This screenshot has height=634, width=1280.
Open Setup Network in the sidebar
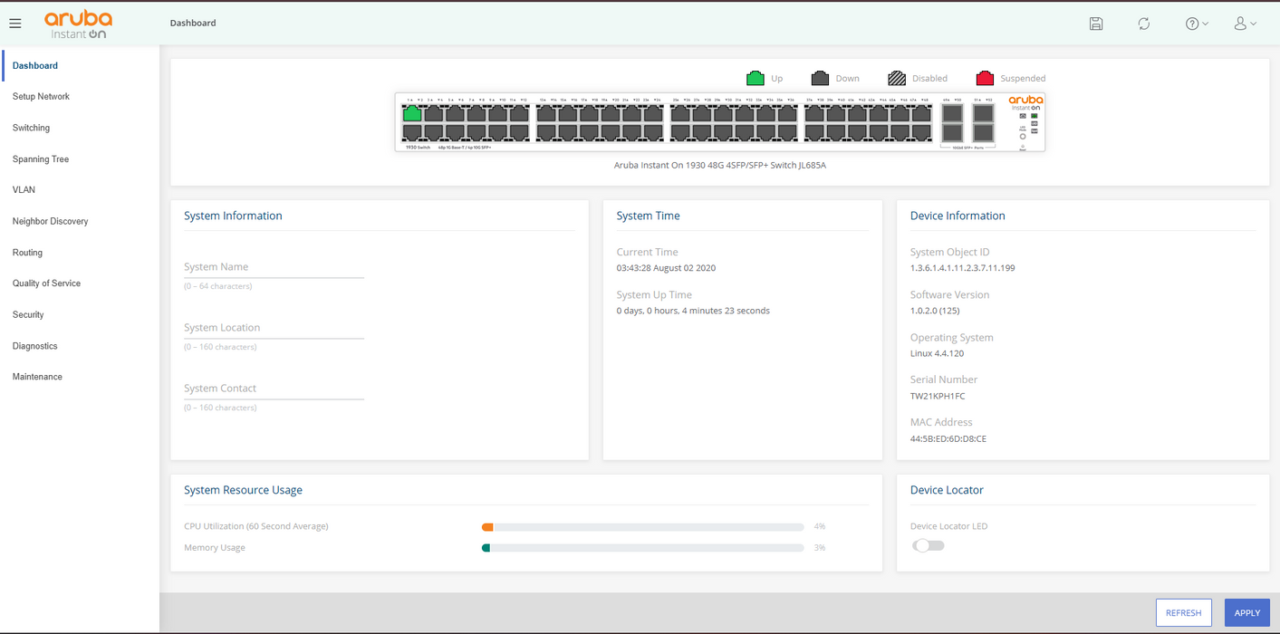click(x=41, y=97)
